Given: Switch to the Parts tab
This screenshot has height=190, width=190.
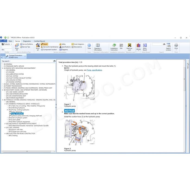Looking at the screenshot, I should click(x=10, y=41).
